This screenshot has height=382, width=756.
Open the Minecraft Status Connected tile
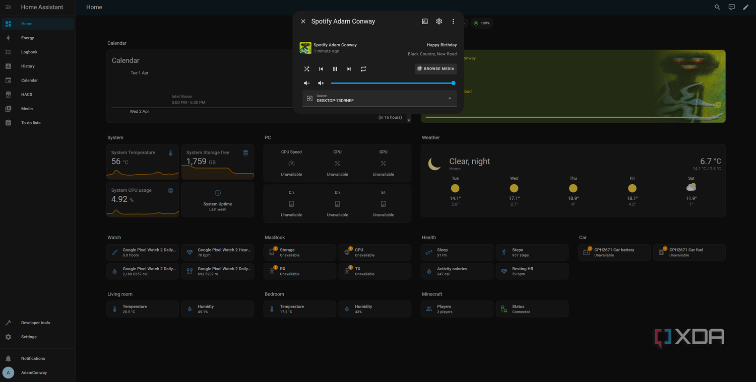[x=532, y=309]
